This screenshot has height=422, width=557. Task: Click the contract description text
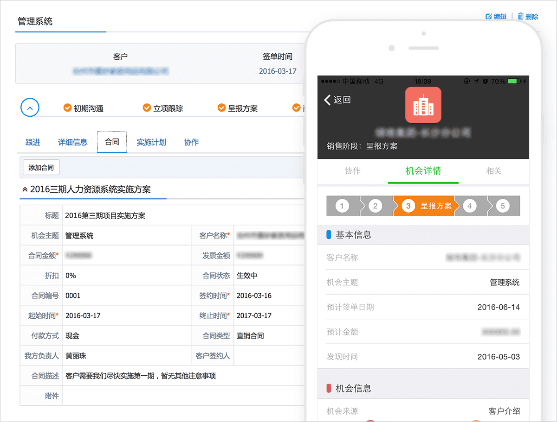coord(141,376)
